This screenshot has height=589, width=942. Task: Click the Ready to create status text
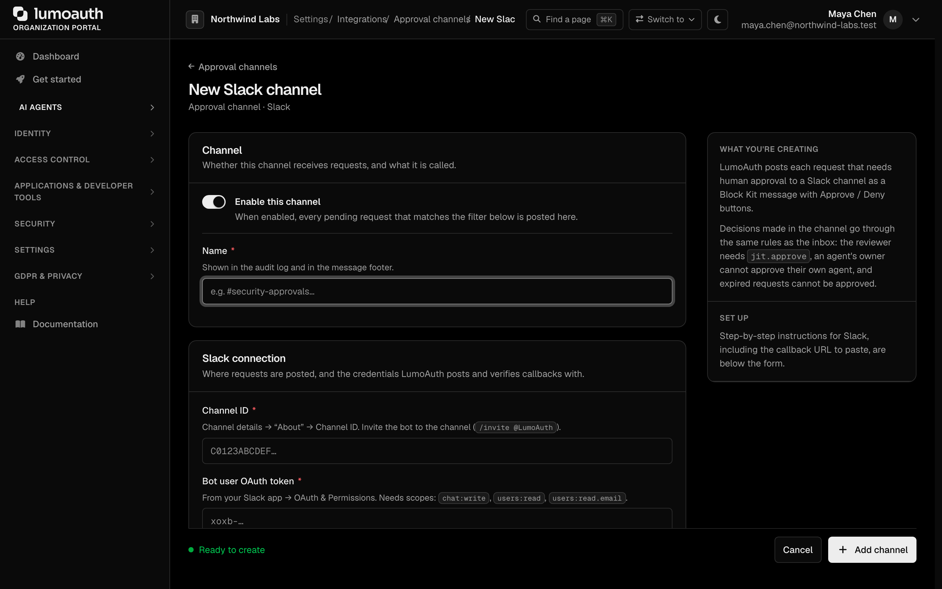tap(232, 550)
